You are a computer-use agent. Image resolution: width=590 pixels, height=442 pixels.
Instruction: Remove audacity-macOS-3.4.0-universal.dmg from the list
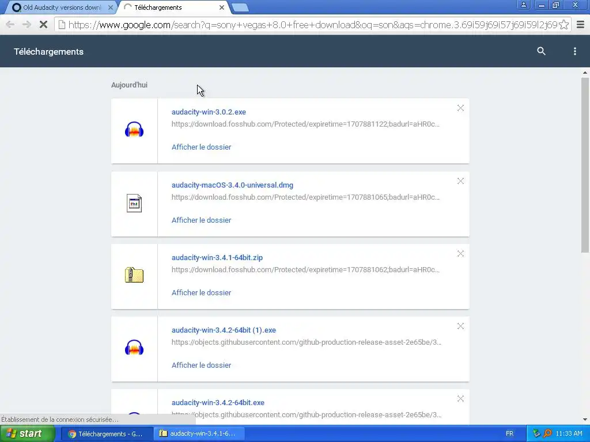point(460,181)
